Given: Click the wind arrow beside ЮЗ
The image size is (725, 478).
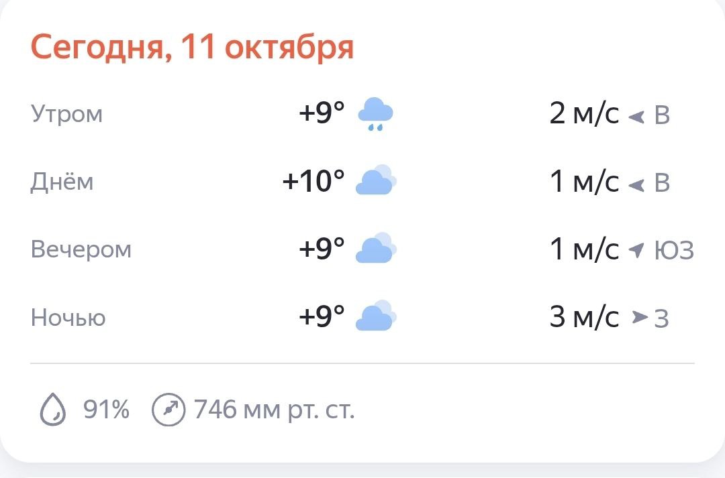Looking at the screenshot, I should coord(636,251).
